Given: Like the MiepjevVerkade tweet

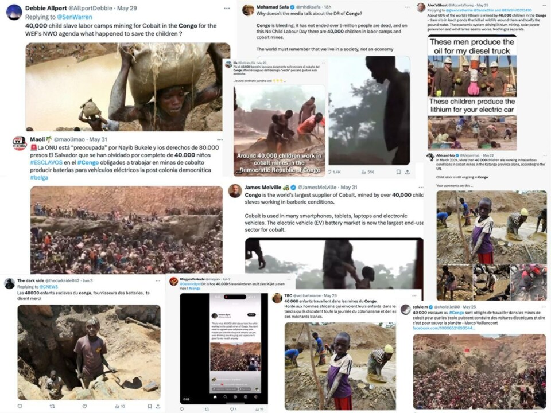Looking at the screenshot, I should pyautogui.click(x=233, y=409).
